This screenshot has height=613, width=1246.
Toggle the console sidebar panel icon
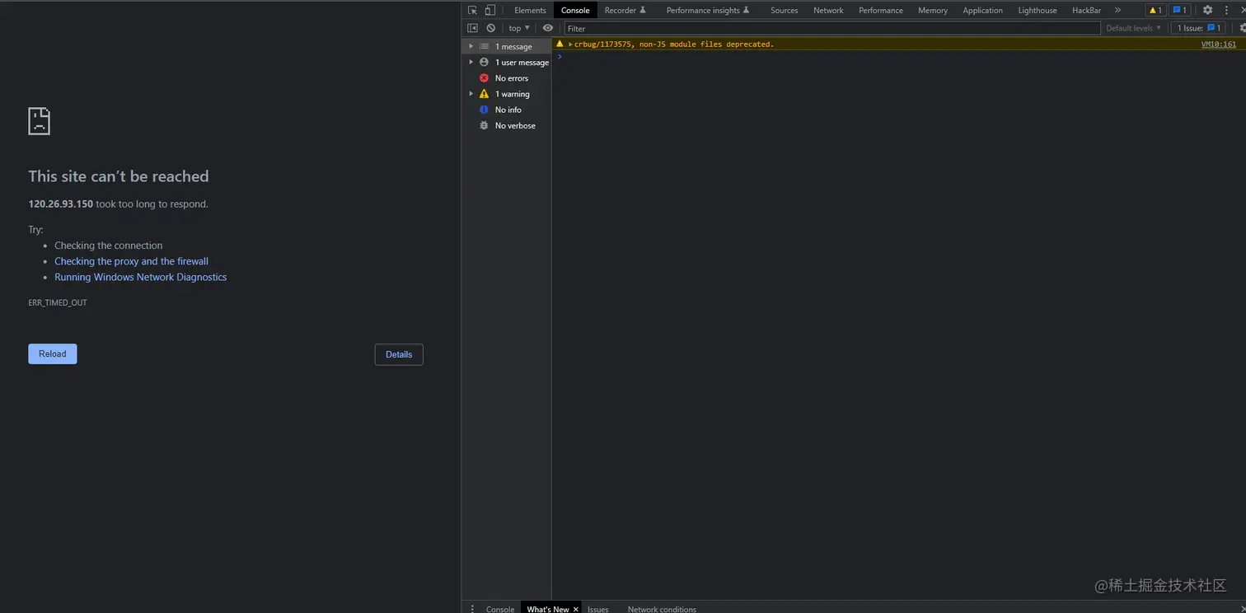click(x=472, y=28)
